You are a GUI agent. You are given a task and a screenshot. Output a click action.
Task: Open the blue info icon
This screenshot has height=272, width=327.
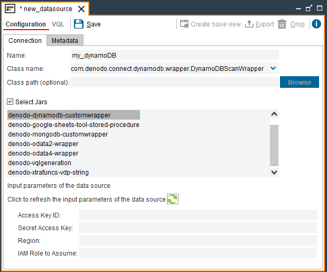[x=316, y=24]
